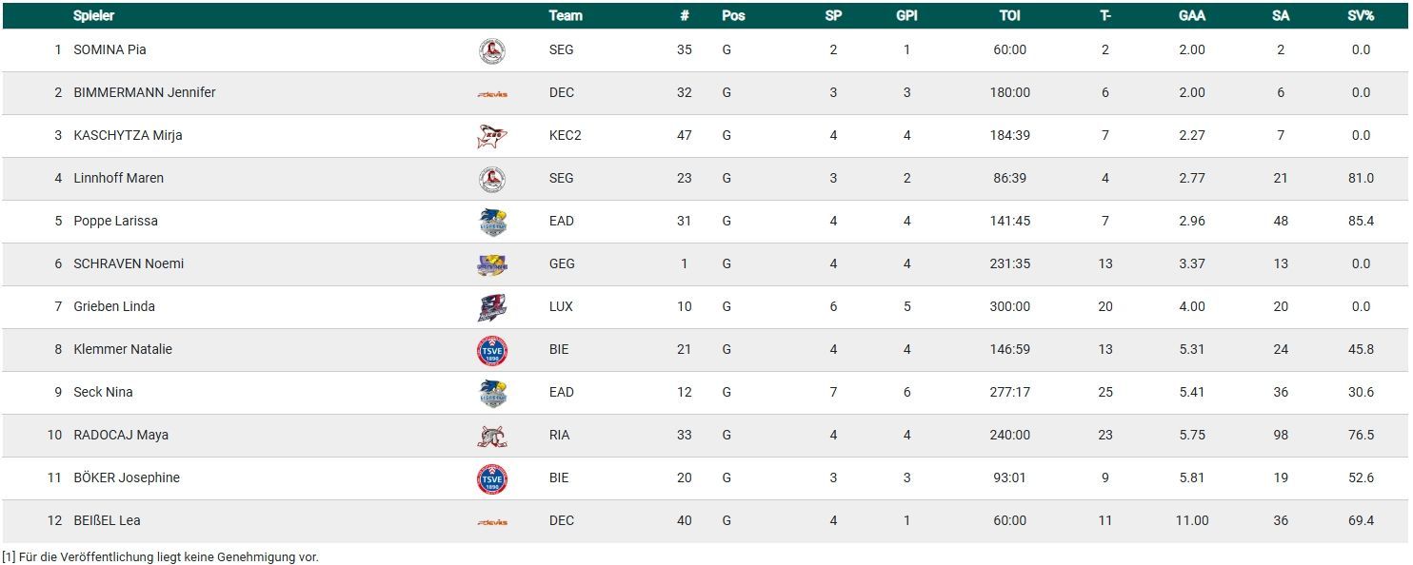This screenshot has width=1413, height=565.
Task: Sort by Spieler column header
Action: [93, 15]
